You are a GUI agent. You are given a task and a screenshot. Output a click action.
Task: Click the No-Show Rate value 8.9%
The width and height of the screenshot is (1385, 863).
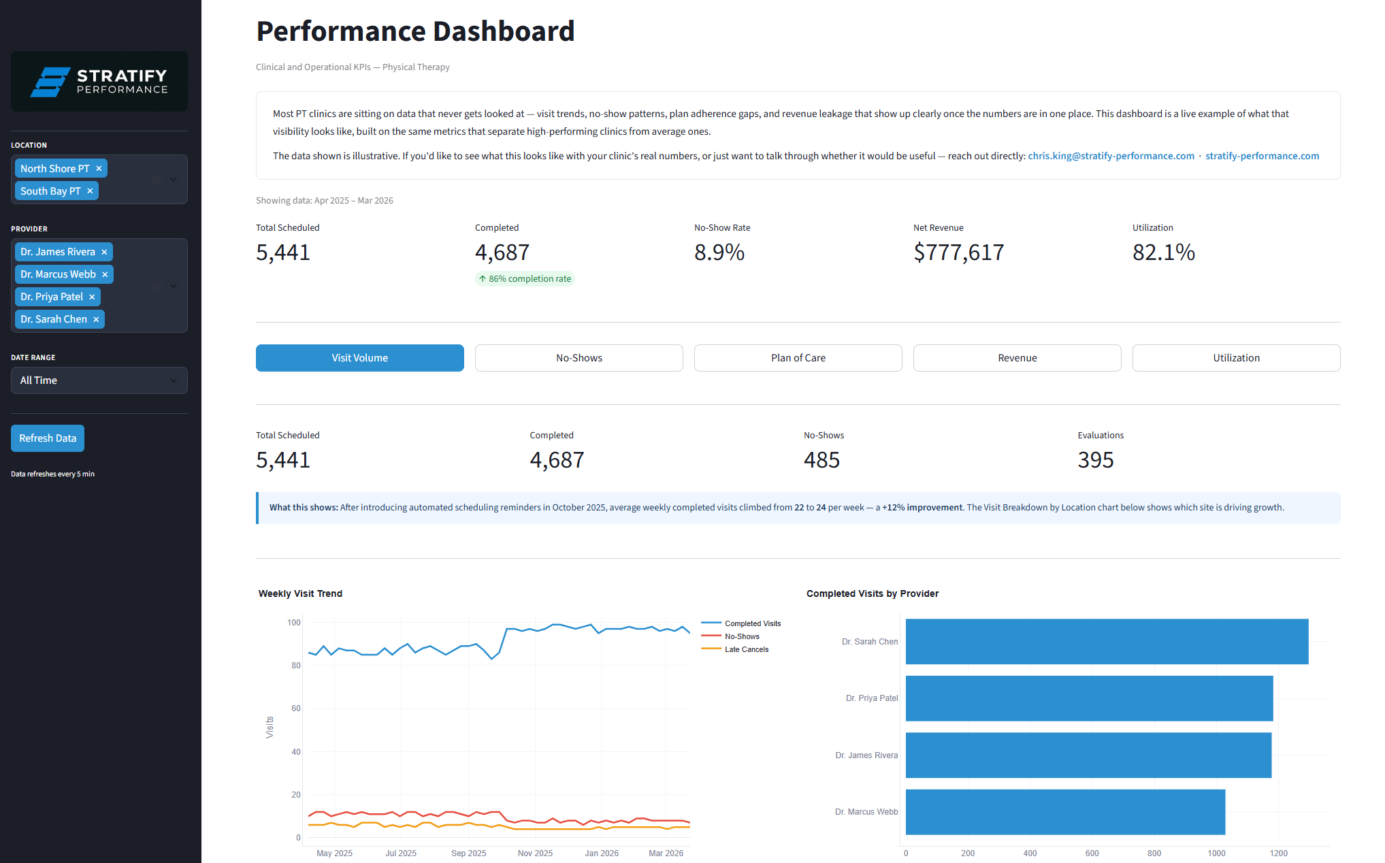tap(719, 253)
